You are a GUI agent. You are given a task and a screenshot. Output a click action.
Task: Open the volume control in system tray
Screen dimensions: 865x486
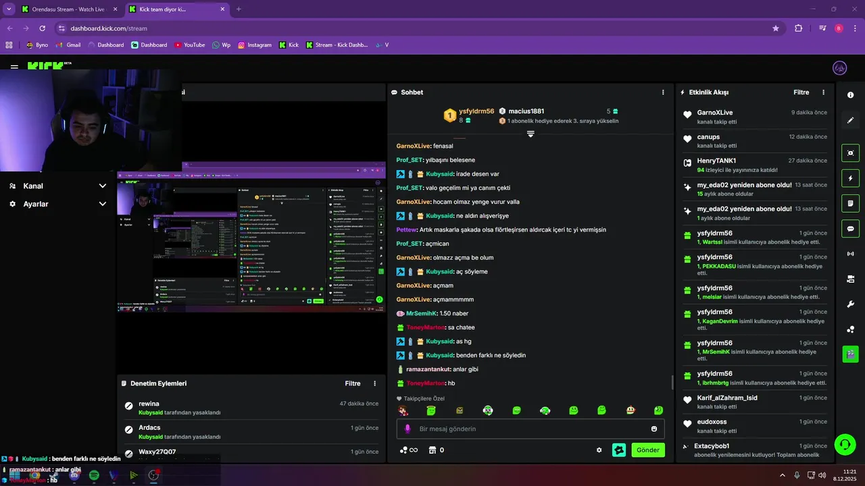[822, 475]
